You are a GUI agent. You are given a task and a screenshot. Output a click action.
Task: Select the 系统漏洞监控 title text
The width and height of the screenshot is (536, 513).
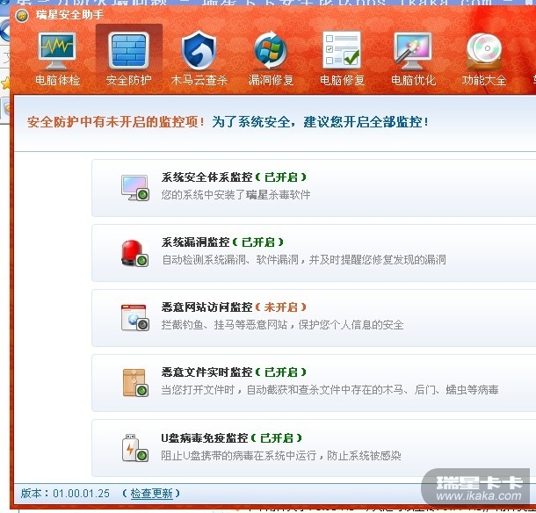196,242
